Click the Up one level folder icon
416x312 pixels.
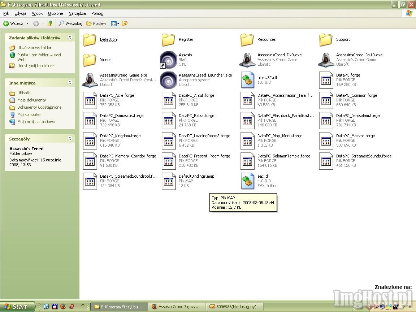(50, 23)
